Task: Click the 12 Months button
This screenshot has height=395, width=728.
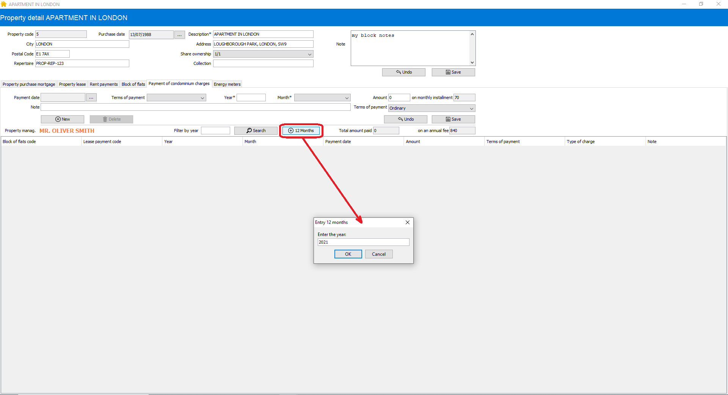Action: [301, 131]
